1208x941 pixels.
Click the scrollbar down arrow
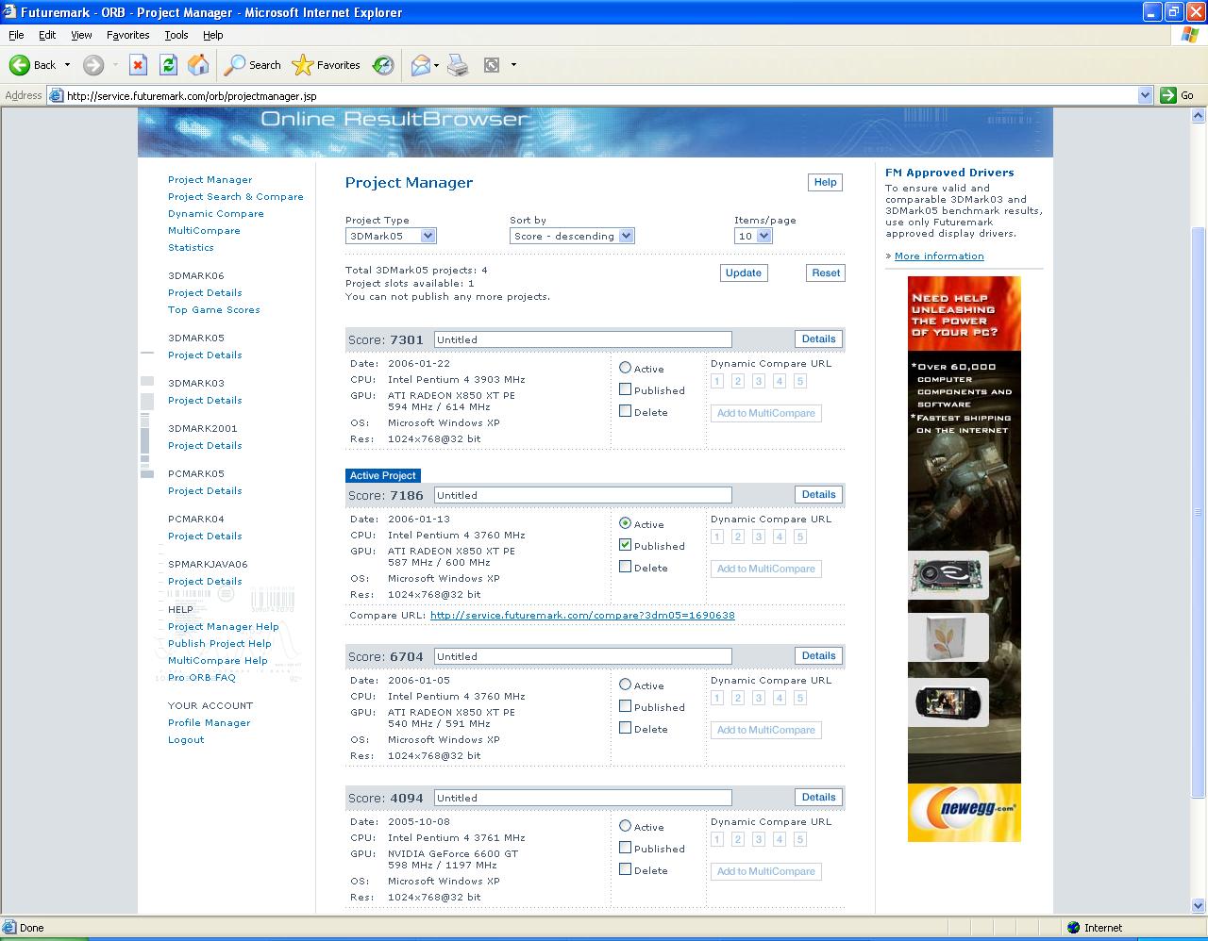coord(1199,907)
